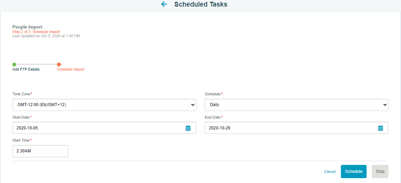This screenshot has width=401, height=183.
Task: Click the End Date field with 2020-10-26
Action: [x=297, y=128]
